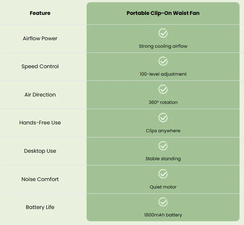
Task: Click the Noise Comfort feature label
Action: tap(40, 179)
